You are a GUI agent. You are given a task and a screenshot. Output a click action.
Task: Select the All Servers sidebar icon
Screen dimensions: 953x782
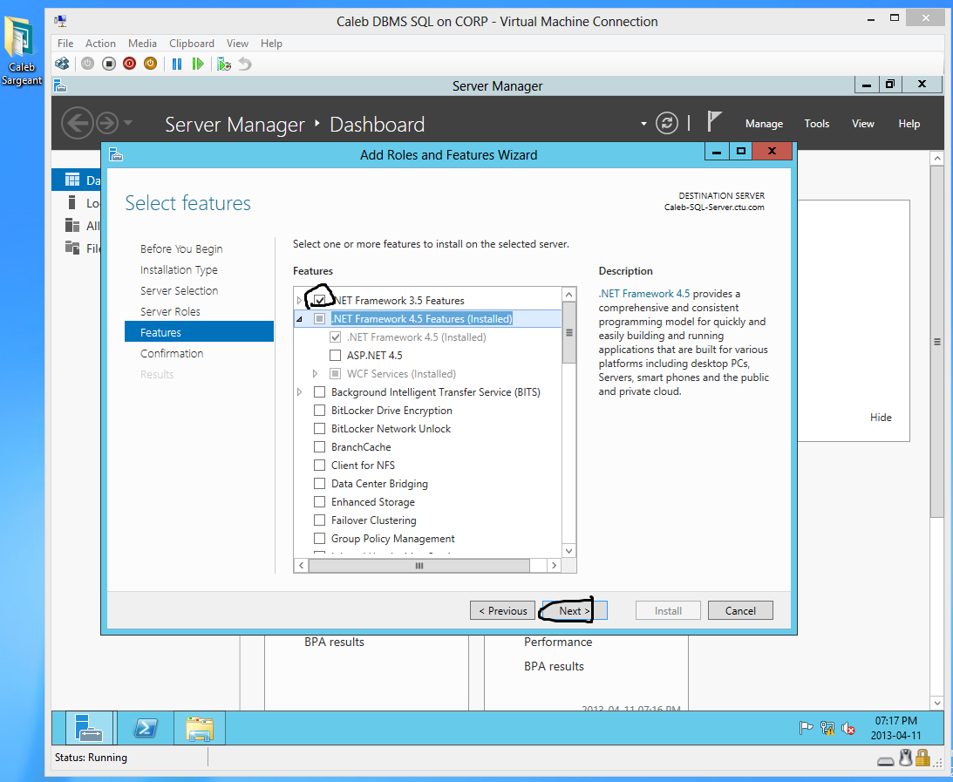tap(72, 226)
